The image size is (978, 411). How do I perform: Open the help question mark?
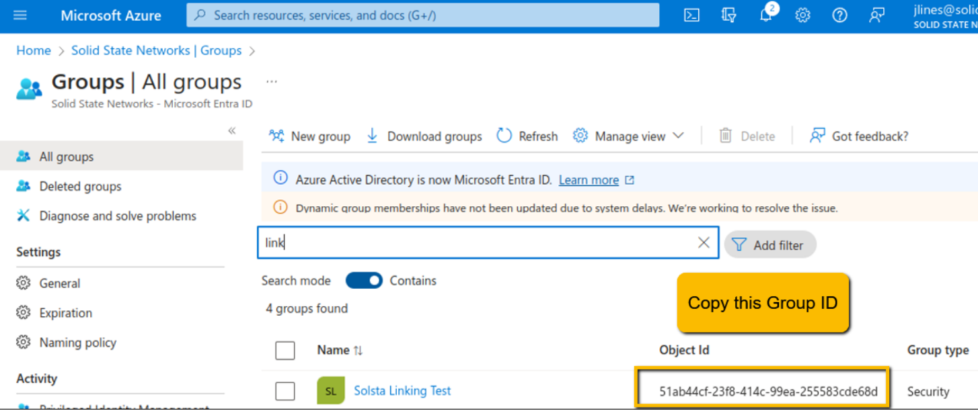[839, 15]
